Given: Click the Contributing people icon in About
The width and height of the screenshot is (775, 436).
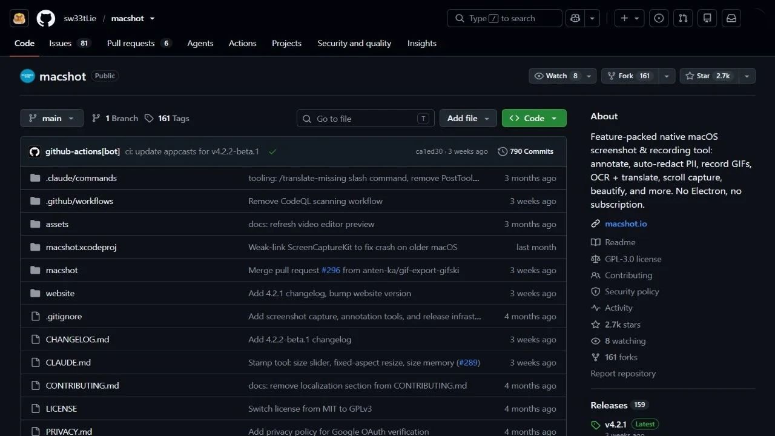Looking at the screenshot, I should [596, 276].
